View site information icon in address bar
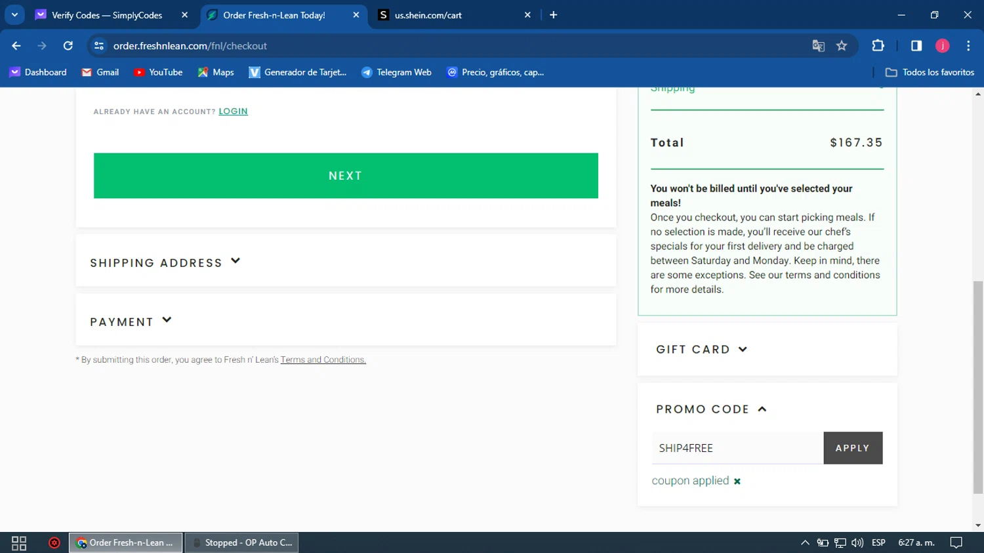984x553 pixels. (x=99, y=46)
